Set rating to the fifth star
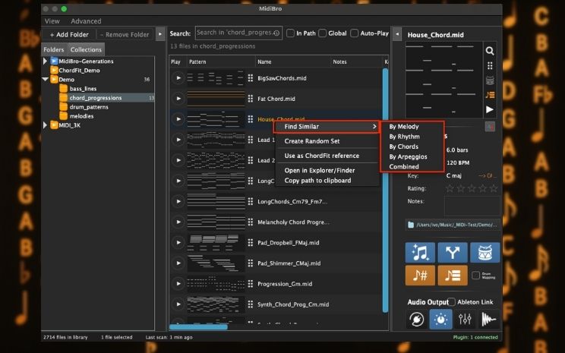 (494, 188)
